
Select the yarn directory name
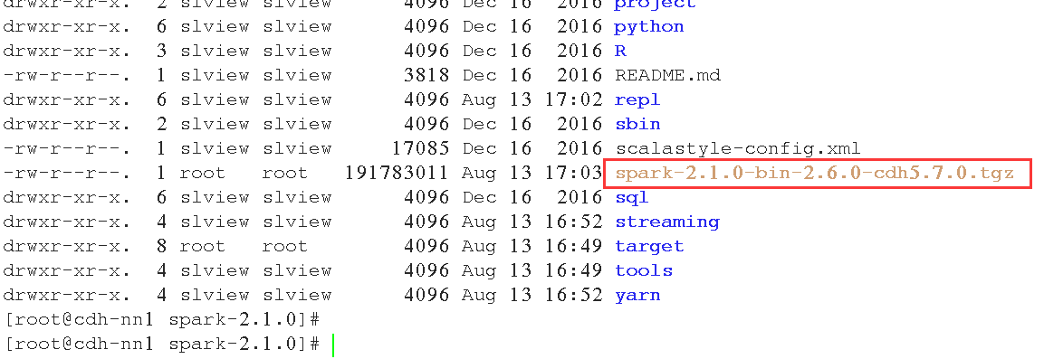click(x=637, y=295)
